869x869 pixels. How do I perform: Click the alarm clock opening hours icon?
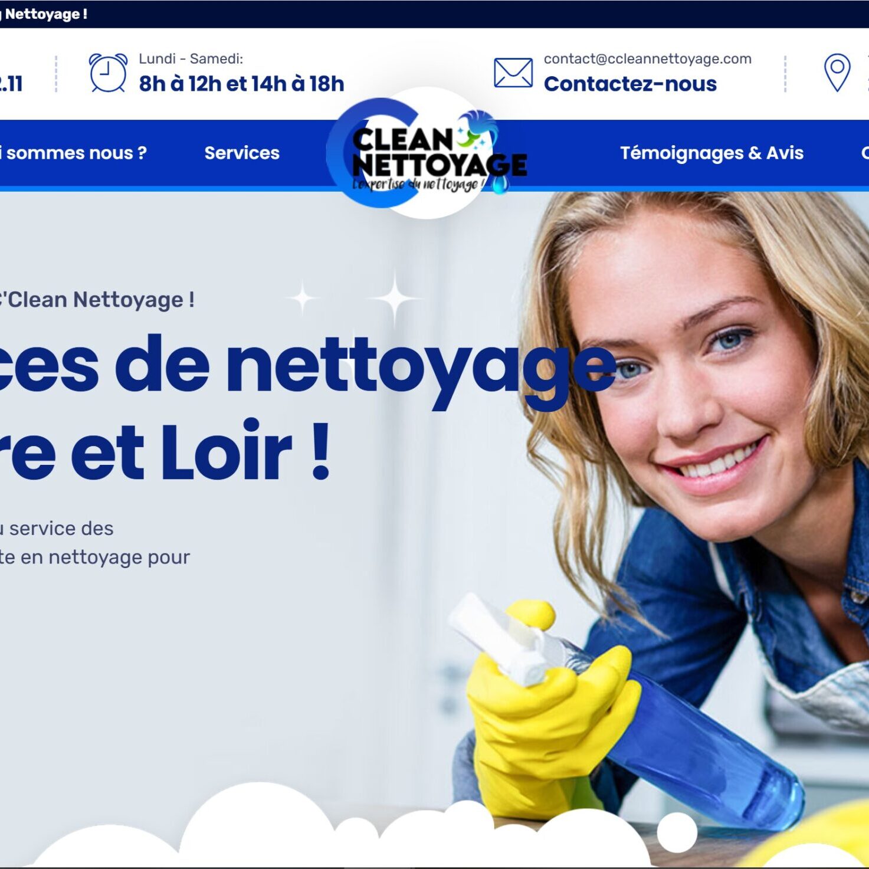point(108,73)
